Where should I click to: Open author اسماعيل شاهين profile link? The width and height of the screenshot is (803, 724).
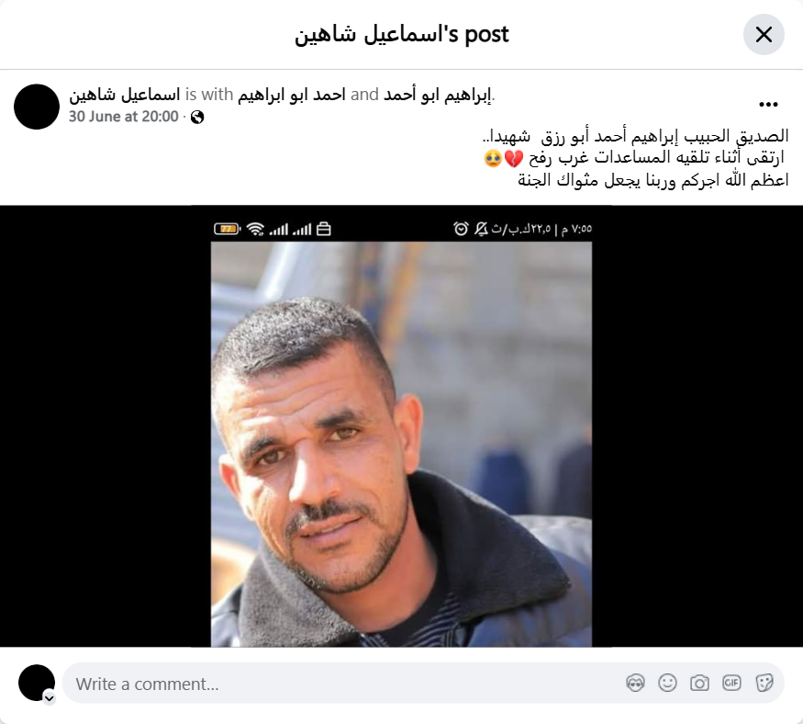(125, 95)
